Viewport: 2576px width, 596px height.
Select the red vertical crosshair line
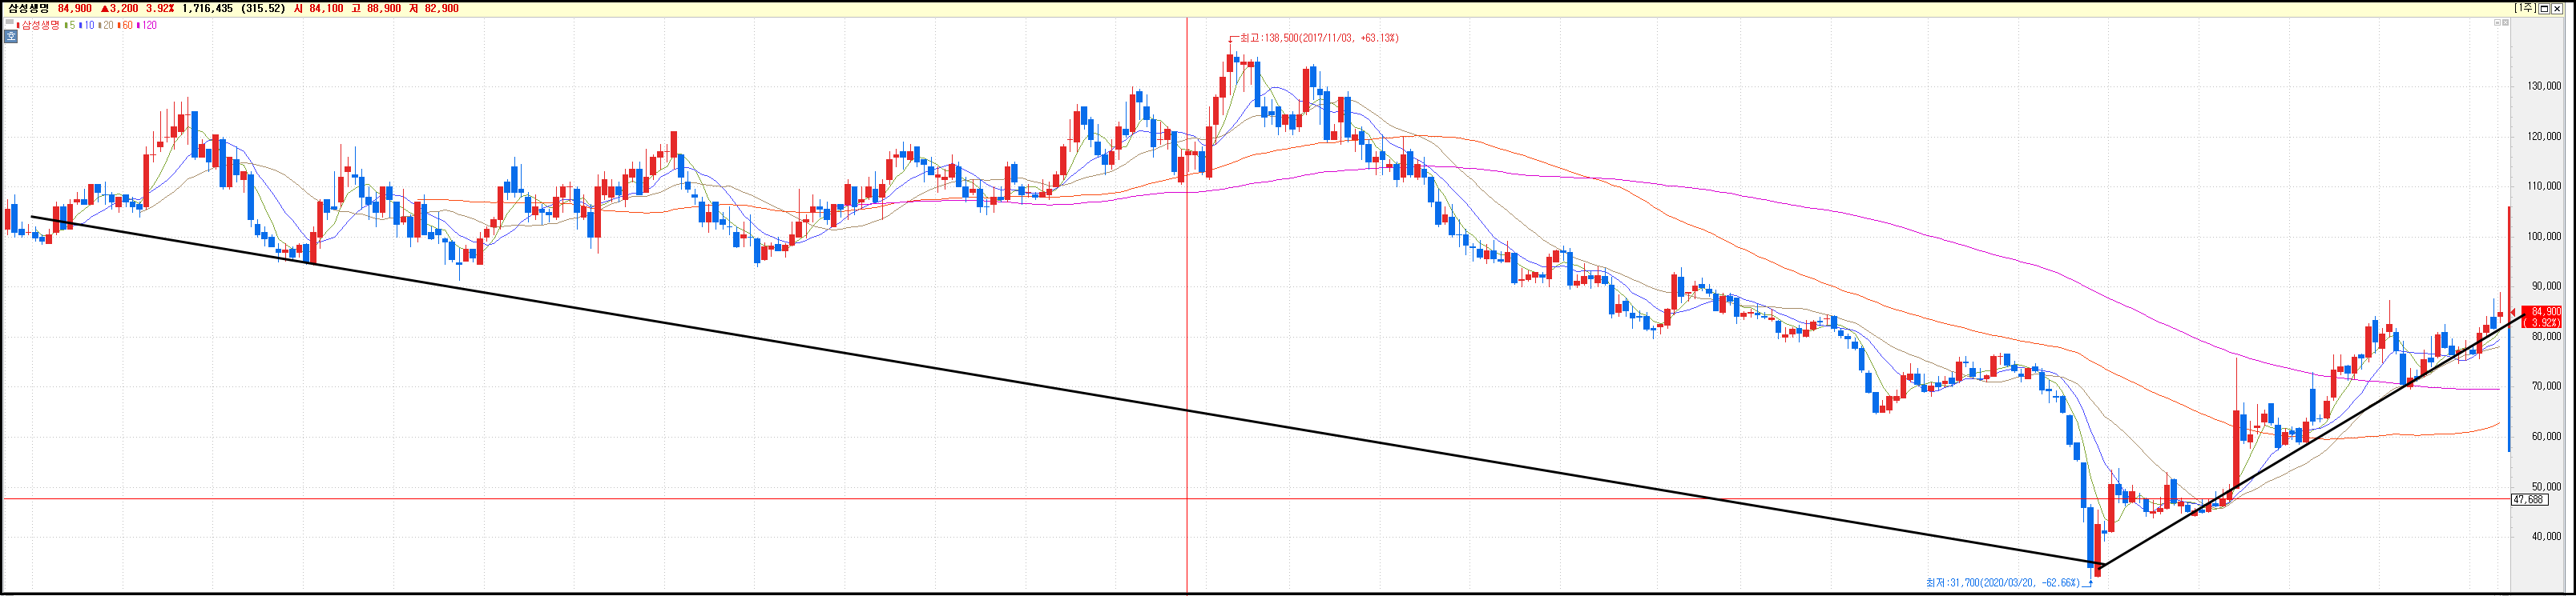[1187, 305]
